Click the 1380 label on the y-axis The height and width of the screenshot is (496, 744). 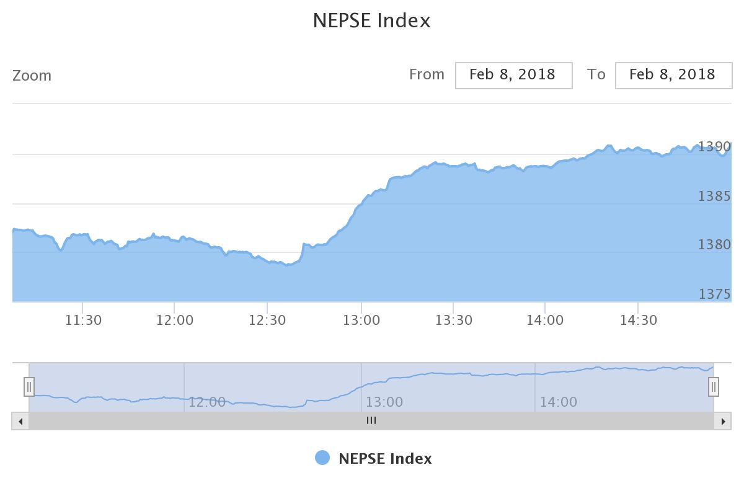[714, 245]
